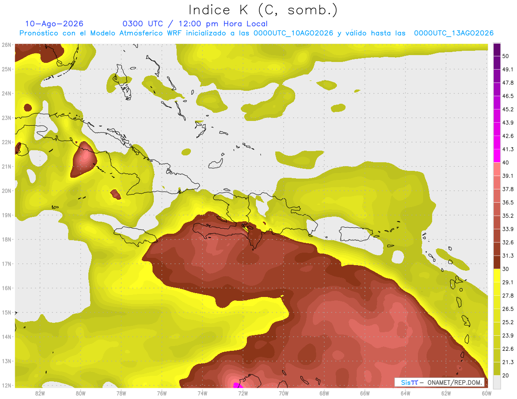This screenshot has width=517, height=399.
Task: Click the legend value '27.8'
Action: point(508,296)
